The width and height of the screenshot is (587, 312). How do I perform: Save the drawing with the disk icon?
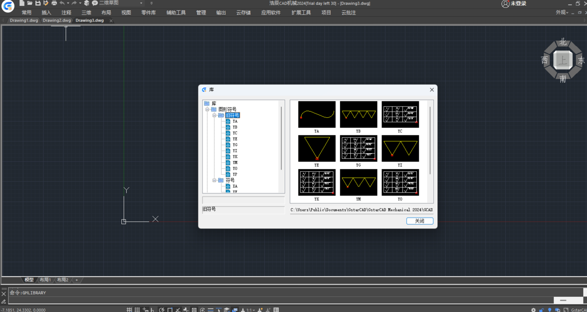(x=38, y=3)
